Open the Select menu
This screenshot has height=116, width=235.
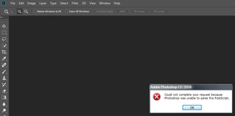tap(64, 3)
